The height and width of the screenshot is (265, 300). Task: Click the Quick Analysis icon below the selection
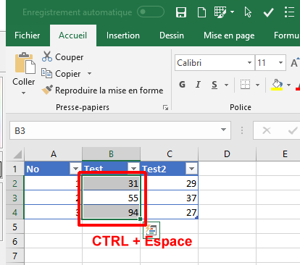coord(151,230)
